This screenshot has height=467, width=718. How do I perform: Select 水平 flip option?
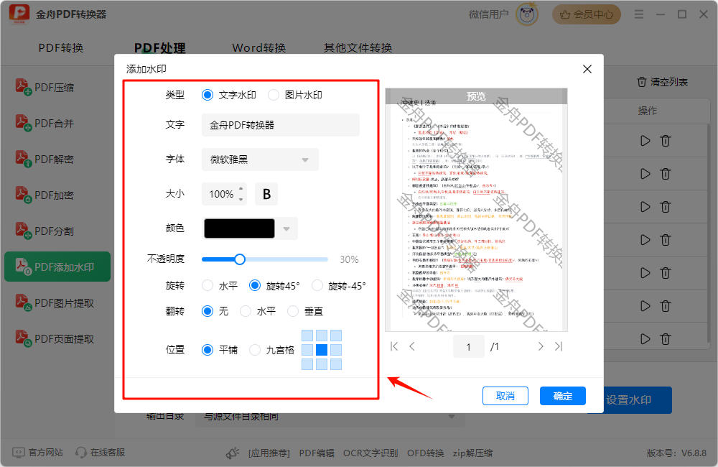point(246,311)
